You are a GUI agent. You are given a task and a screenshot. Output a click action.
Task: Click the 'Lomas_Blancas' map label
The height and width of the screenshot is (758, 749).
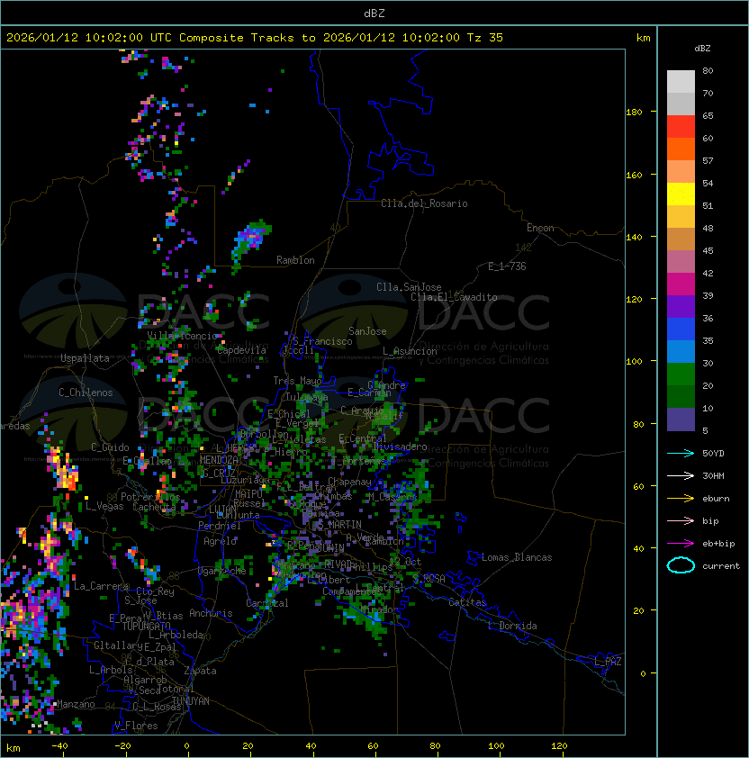coord(517,557)
